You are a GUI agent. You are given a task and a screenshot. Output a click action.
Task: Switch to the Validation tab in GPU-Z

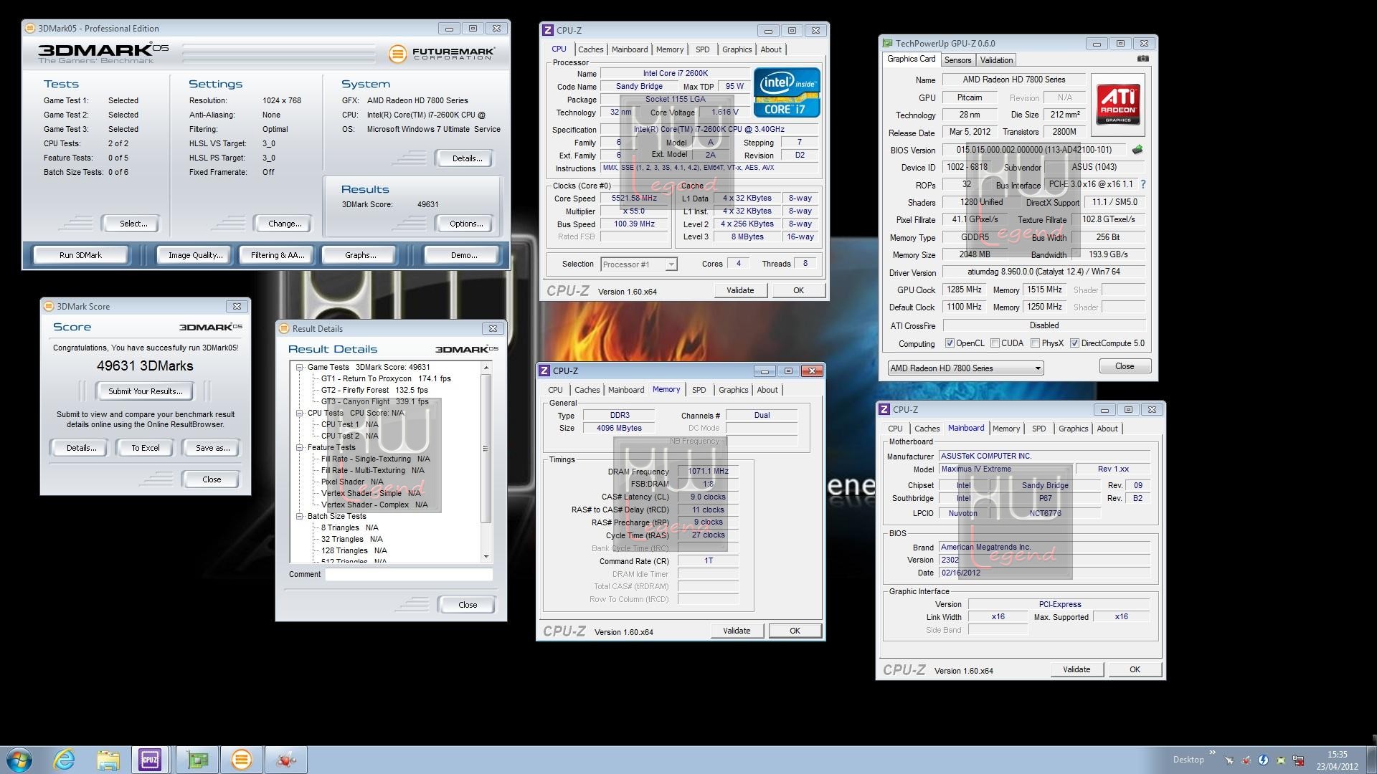(x=996, y=60)
